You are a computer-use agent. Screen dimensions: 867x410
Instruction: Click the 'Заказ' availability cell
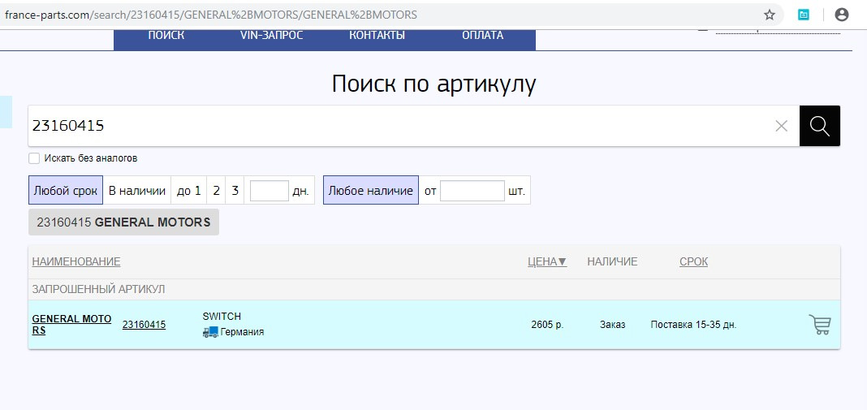613,325
